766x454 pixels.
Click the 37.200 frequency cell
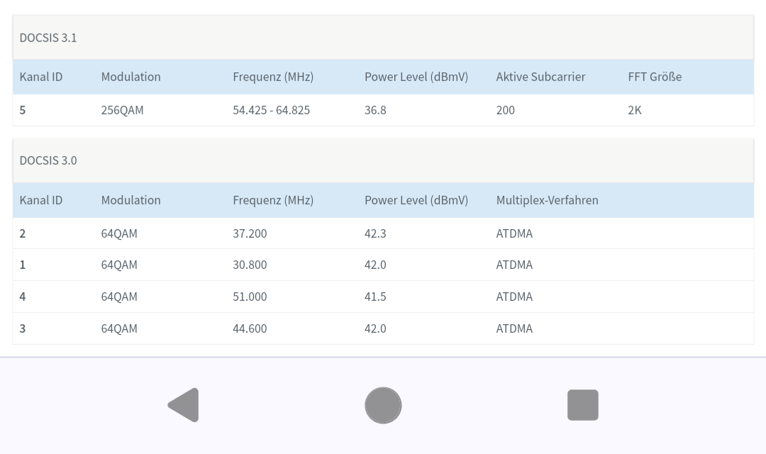(x=250, y=233)
